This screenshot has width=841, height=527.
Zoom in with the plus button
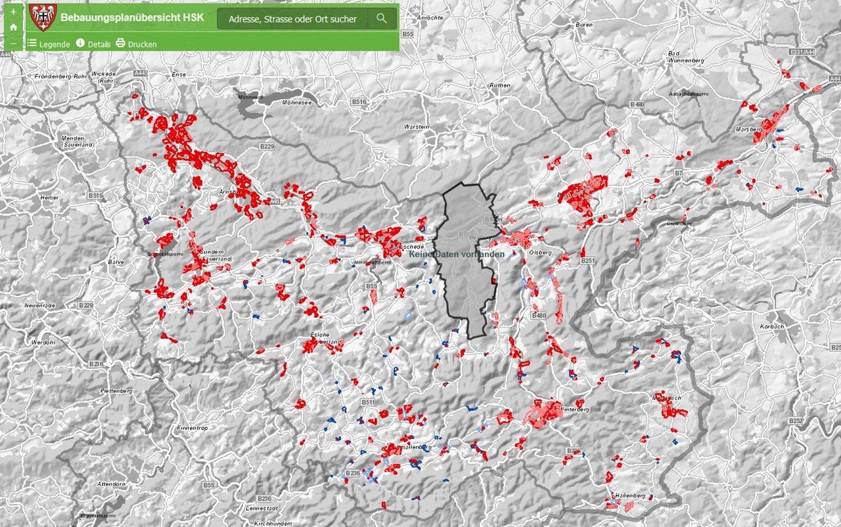(13, 12)
